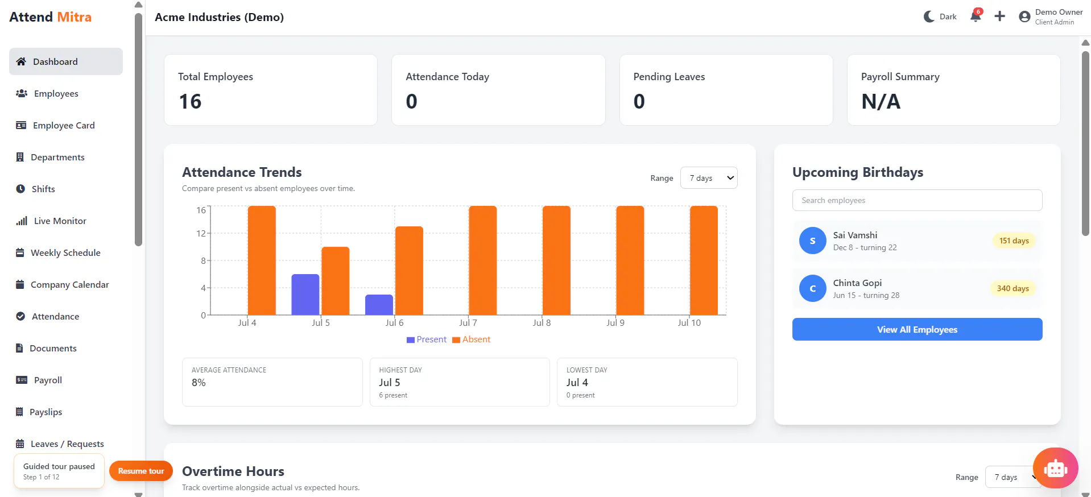
Task: Click the main page vertical scrollbar
Action: 1085,142
